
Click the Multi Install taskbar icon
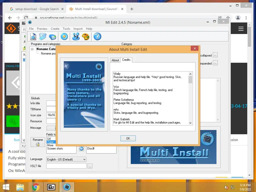(x=67, y=187)
